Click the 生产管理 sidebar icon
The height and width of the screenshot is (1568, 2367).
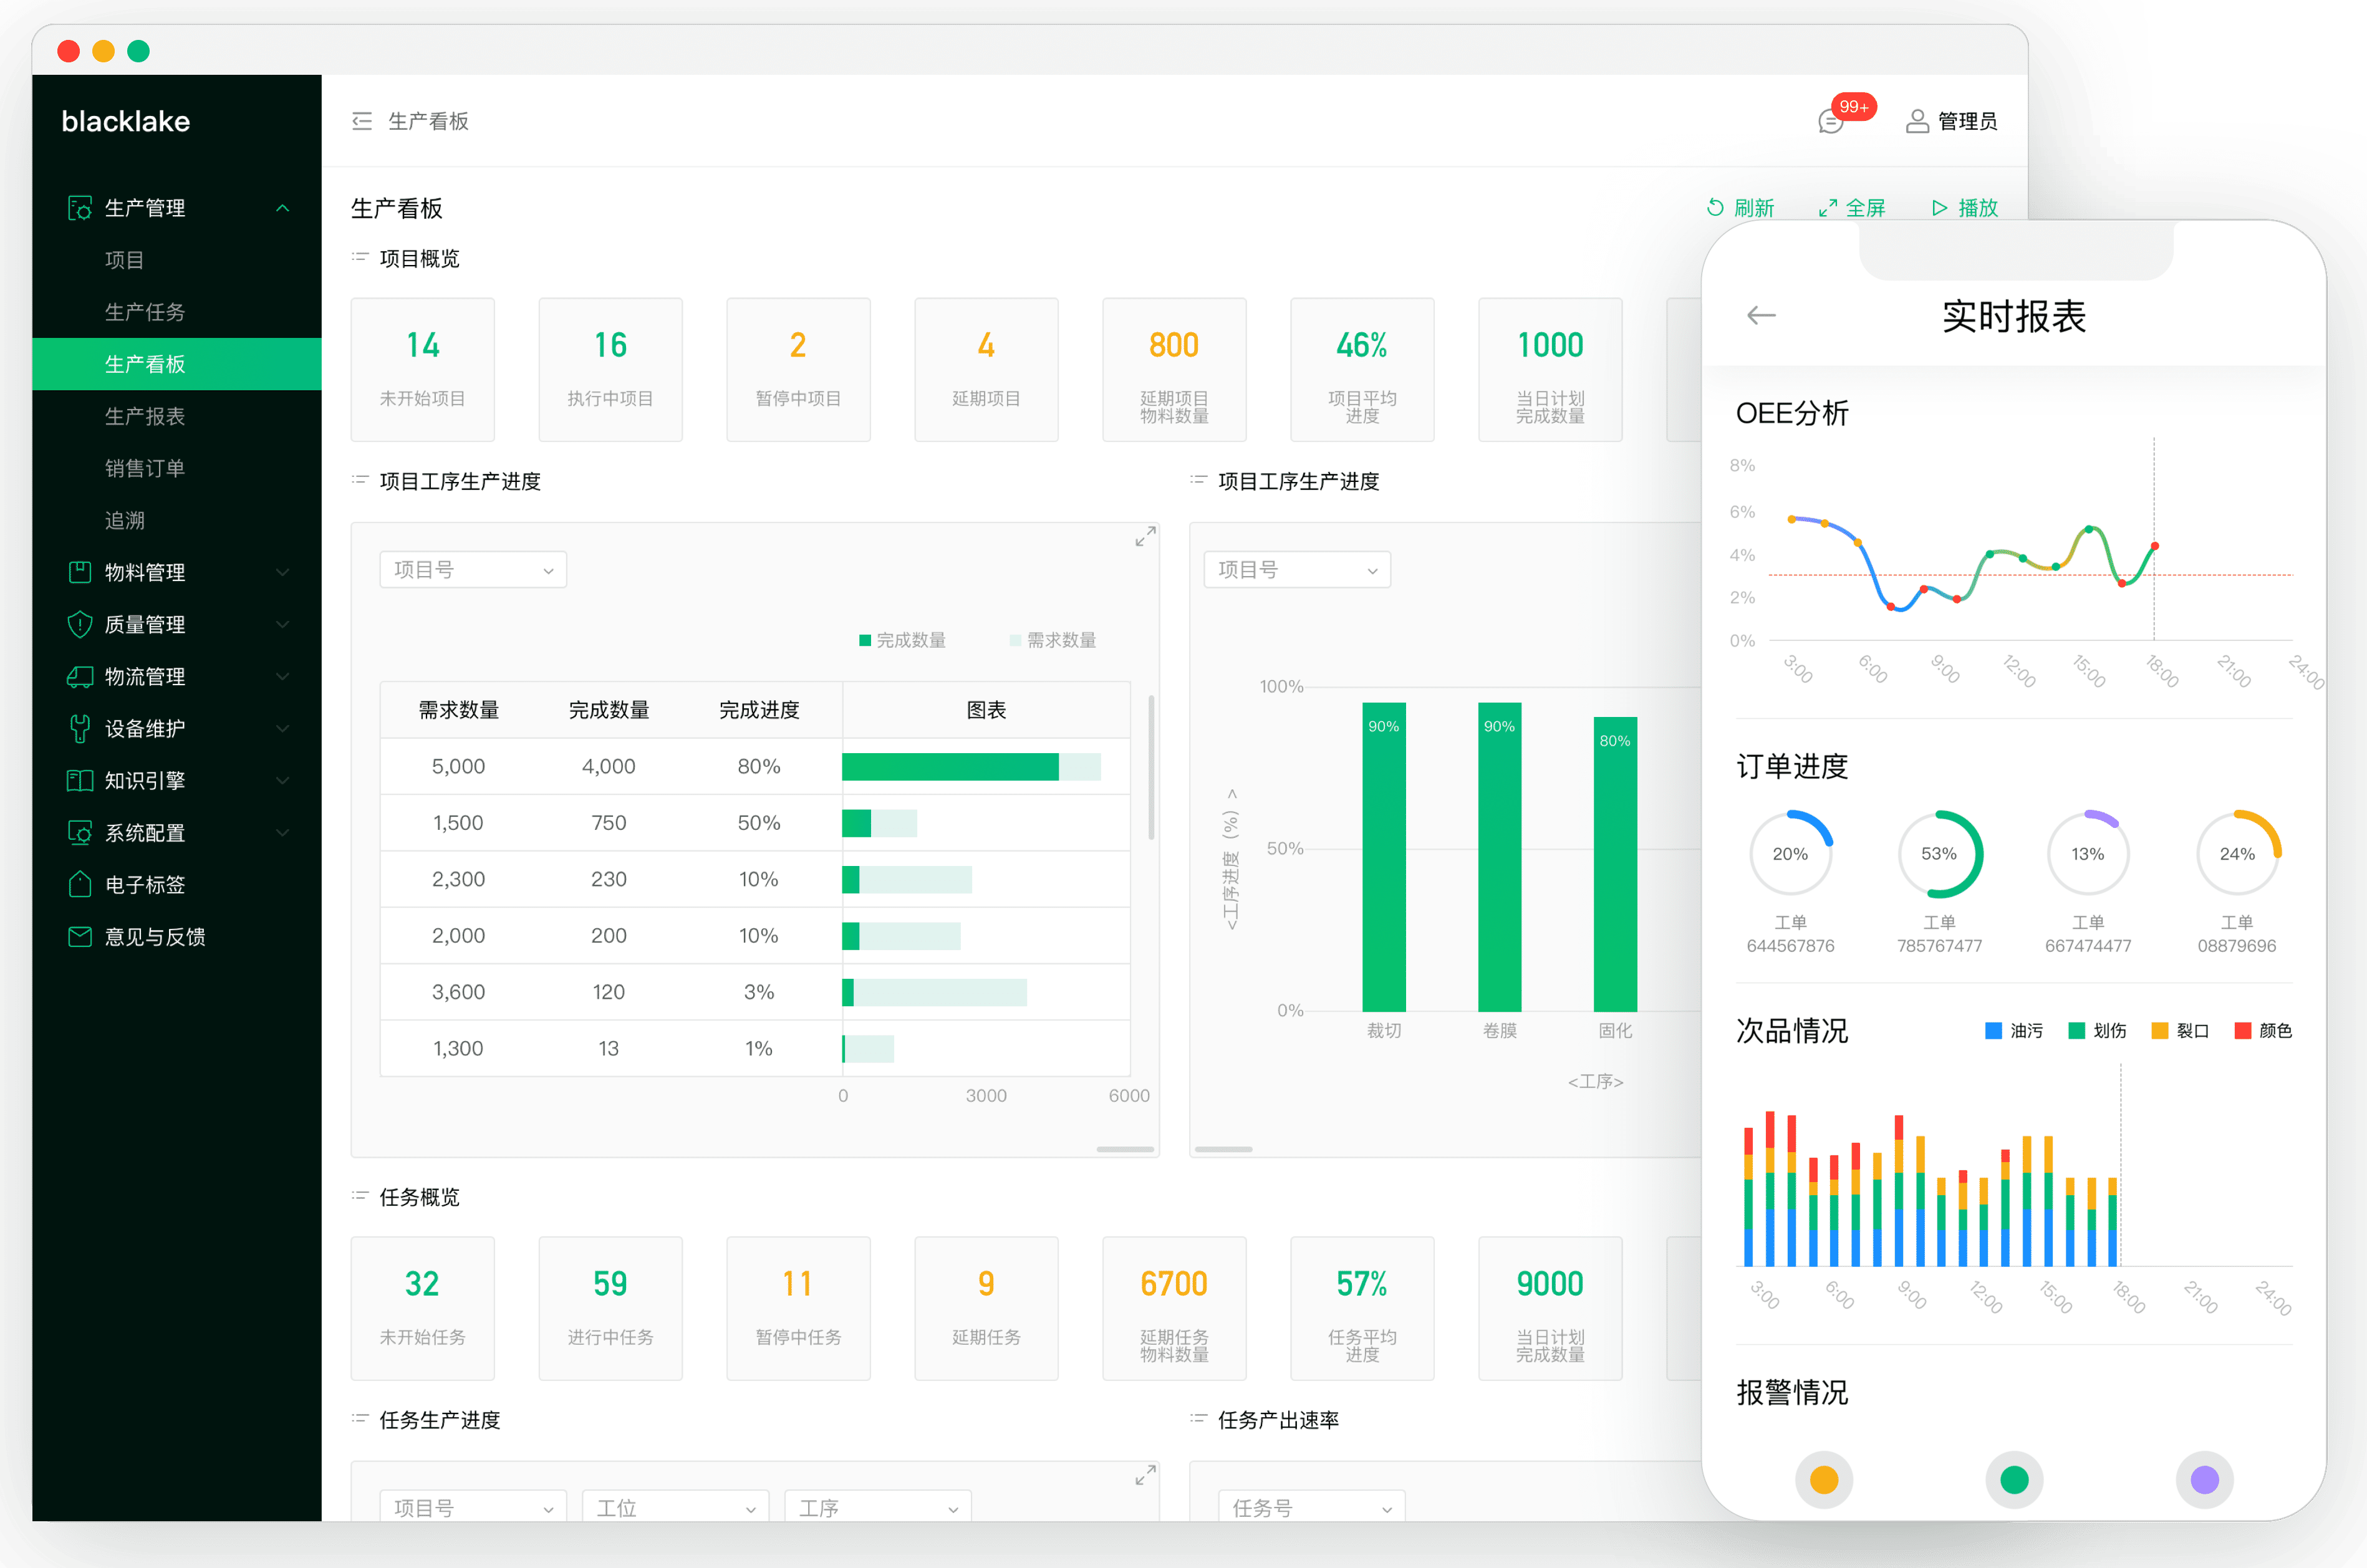(x=79, y=208)
